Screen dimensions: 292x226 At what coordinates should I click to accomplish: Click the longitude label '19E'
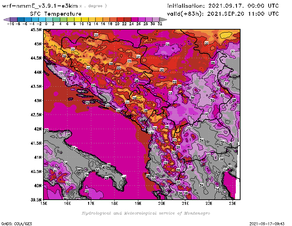tap(138, 203)
